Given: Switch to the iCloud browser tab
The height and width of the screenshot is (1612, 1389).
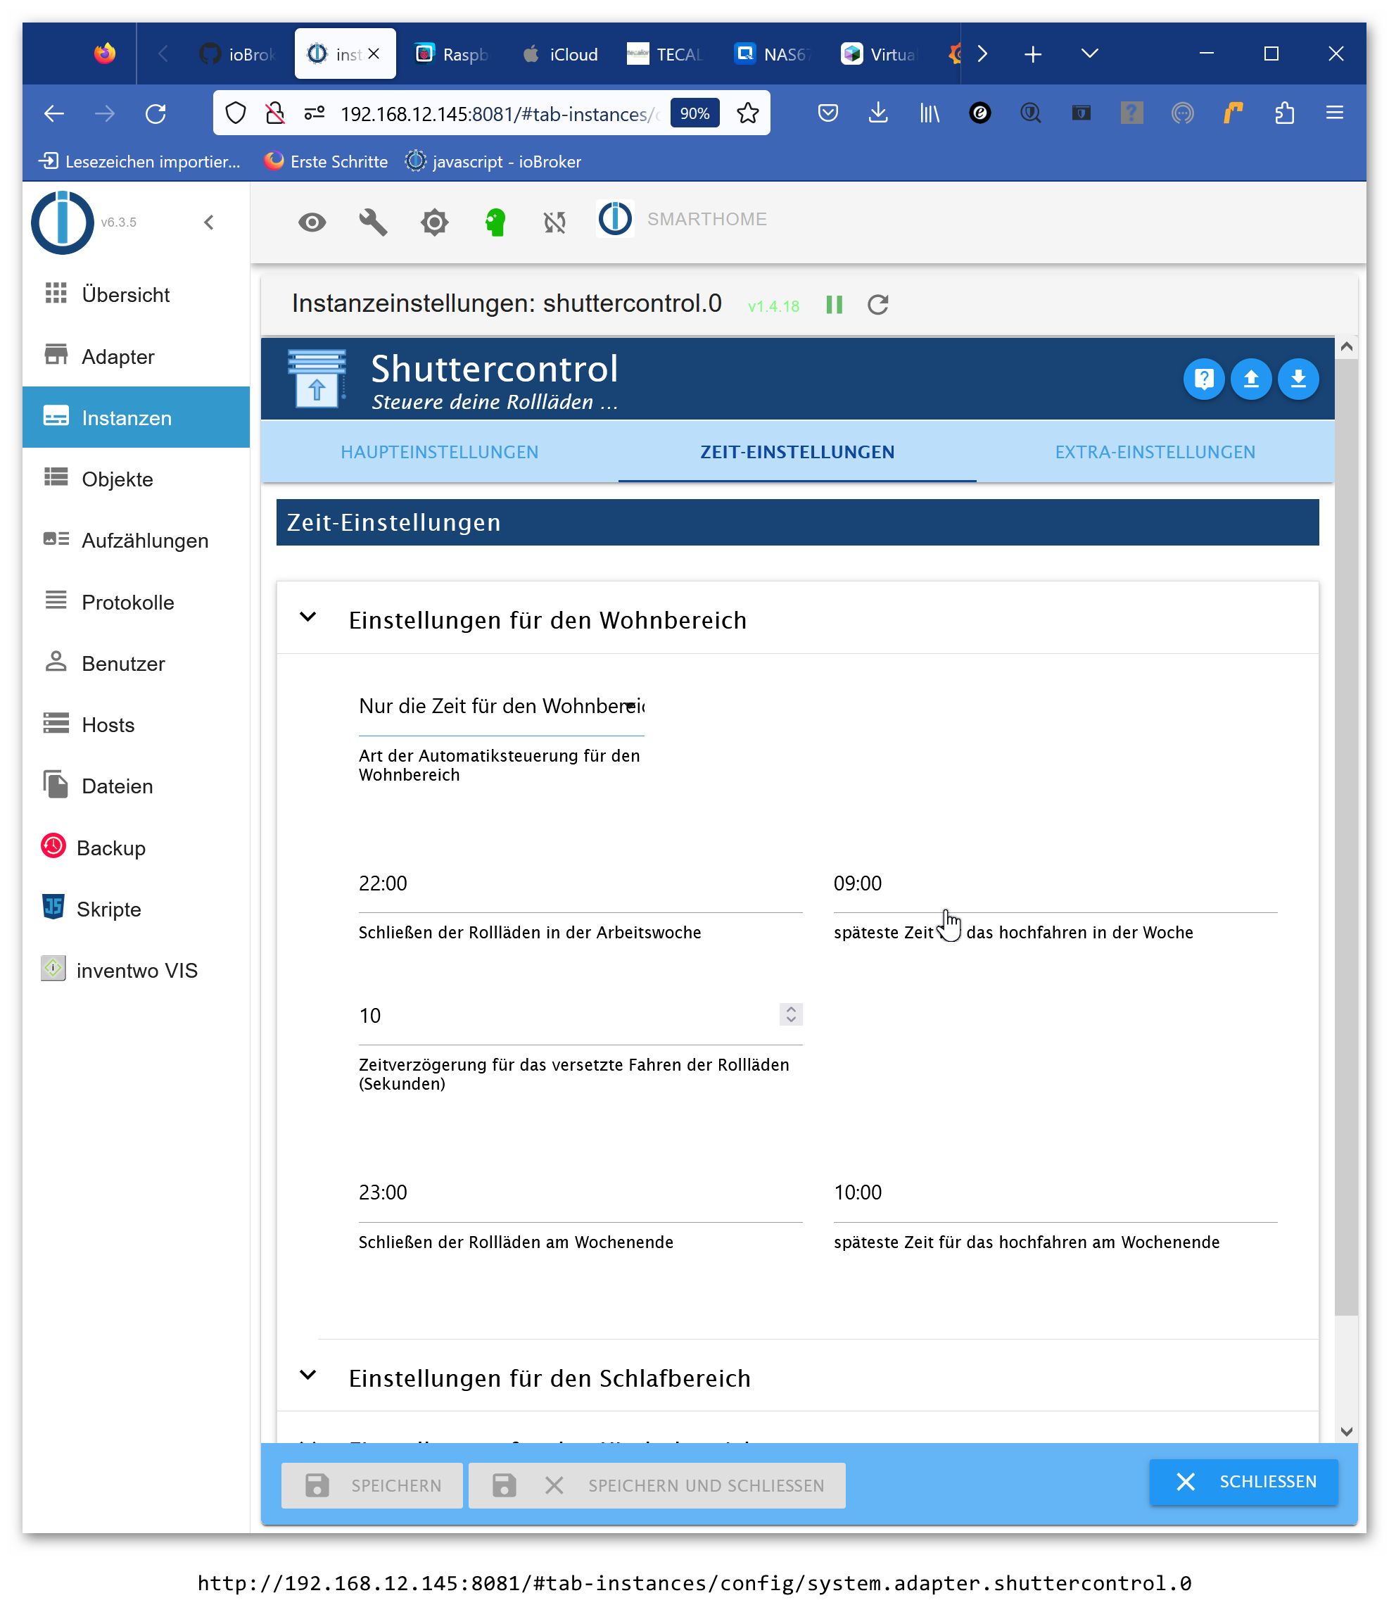Looking at the screenshot, I should tap(560, 53).
